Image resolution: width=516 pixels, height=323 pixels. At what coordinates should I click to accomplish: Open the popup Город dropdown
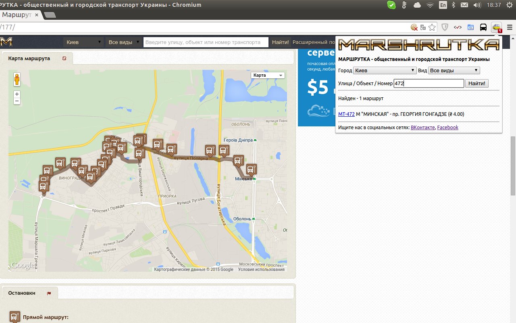[x=385, y=70]
